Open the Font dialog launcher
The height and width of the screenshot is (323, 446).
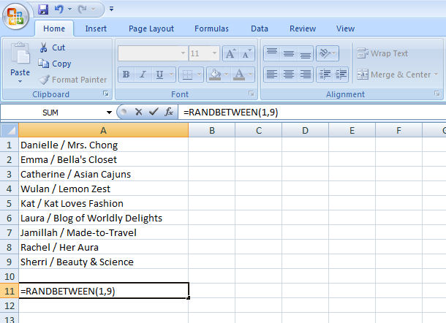coord(252,94)
